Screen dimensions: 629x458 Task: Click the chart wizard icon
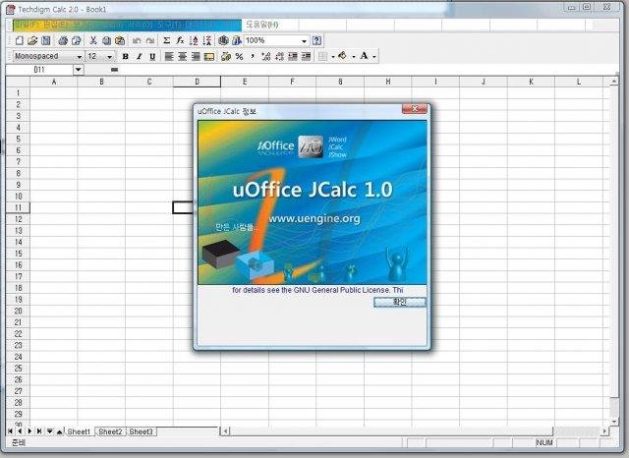tap(223, 40)
